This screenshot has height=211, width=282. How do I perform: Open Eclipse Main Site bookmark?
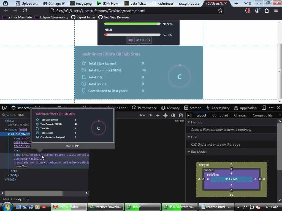(17, 17)
